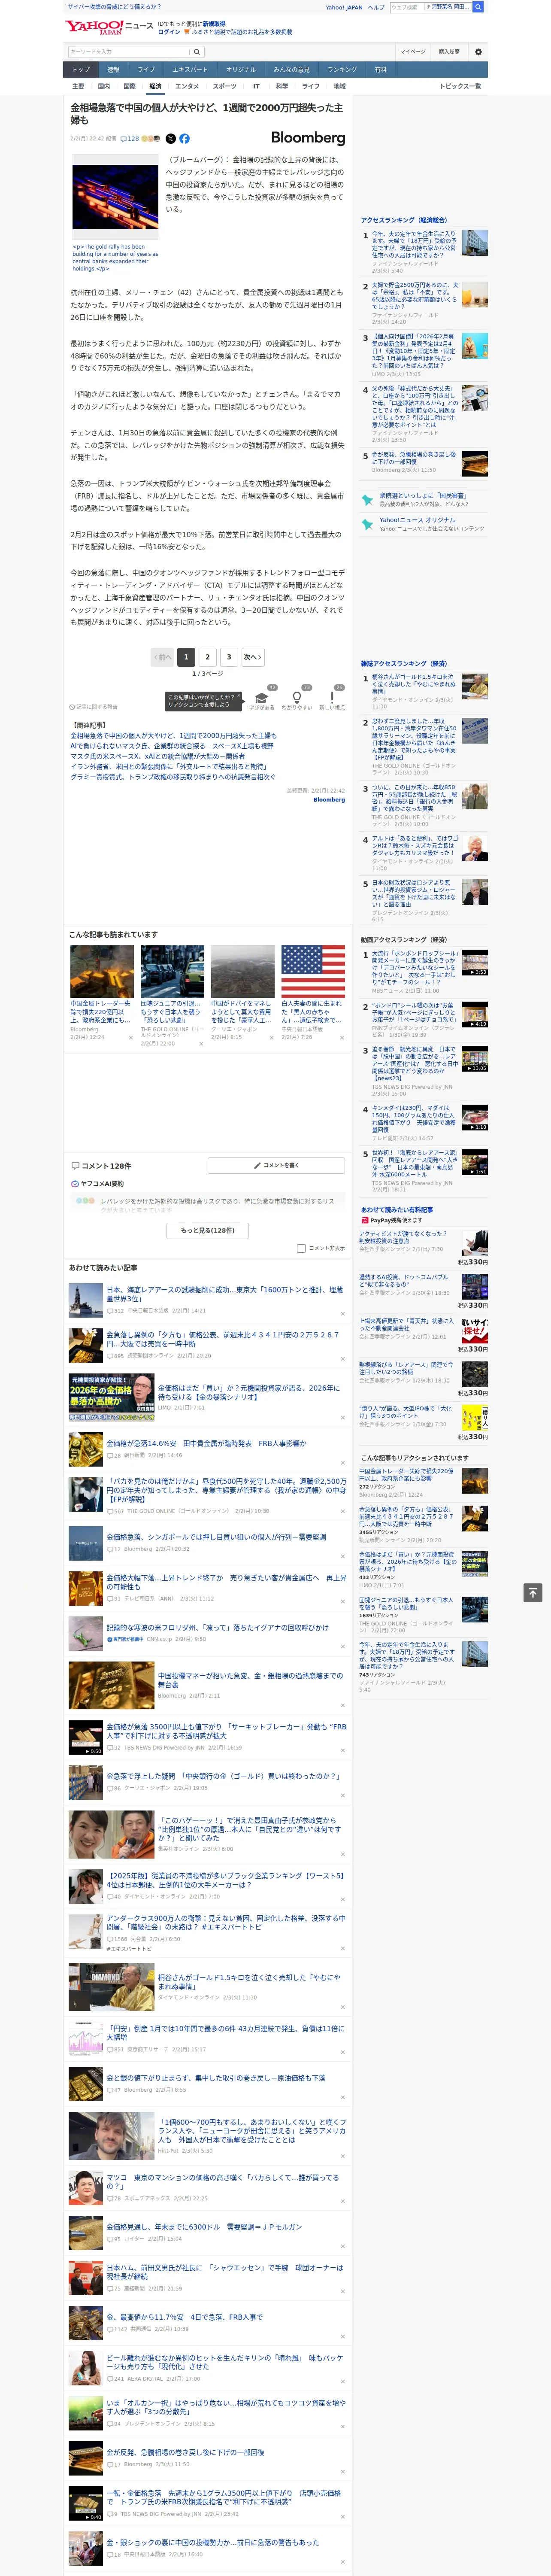Viewport: 551px width, 2576px height.
Task: Open the エンタメ category
Action: click(x=187, y=86)
